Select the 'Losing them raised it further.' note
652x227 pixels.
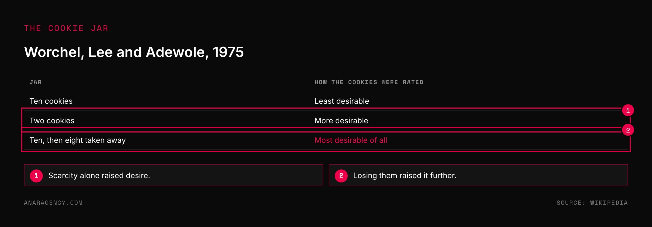[478, 175]
